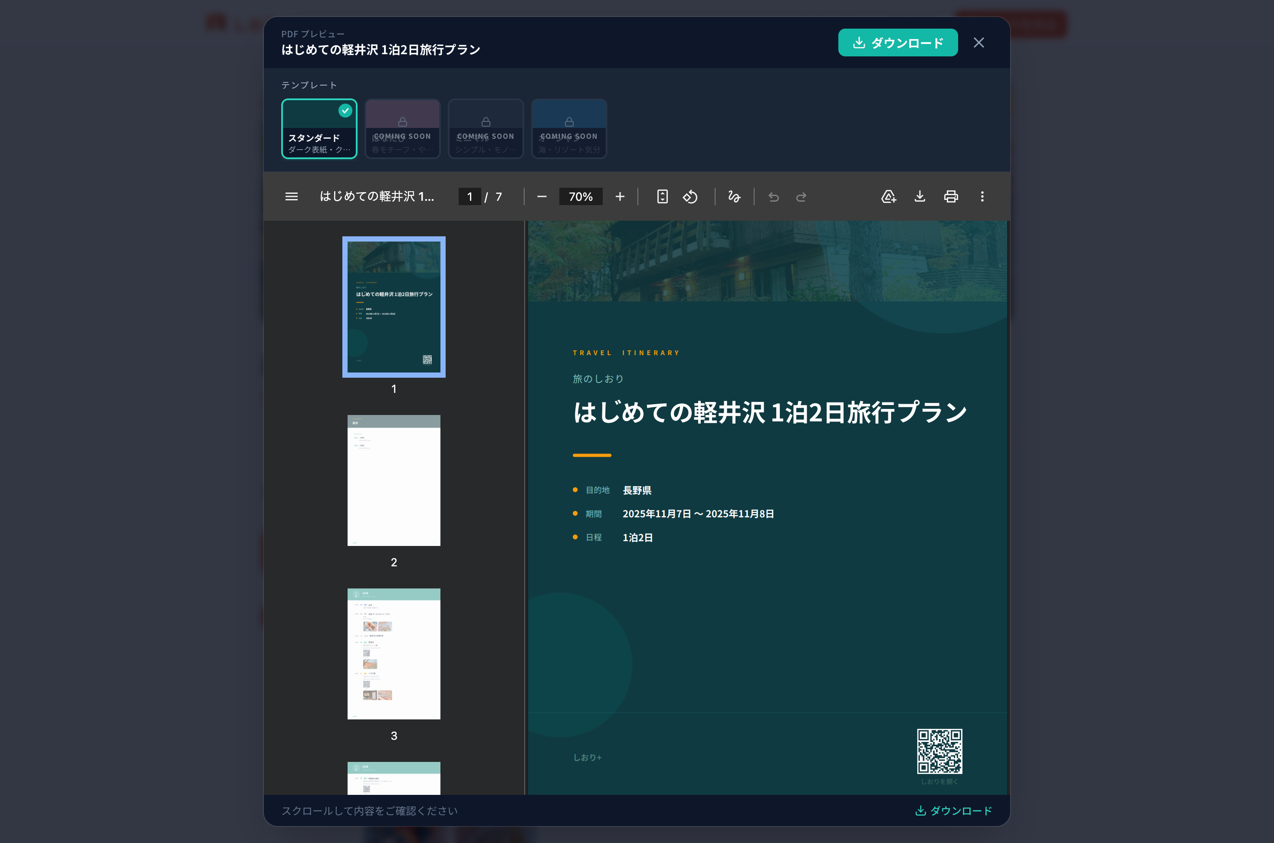Toggle the PDF sidebar menu icon
Screen dimensions: 1274x843
point(291,197)
